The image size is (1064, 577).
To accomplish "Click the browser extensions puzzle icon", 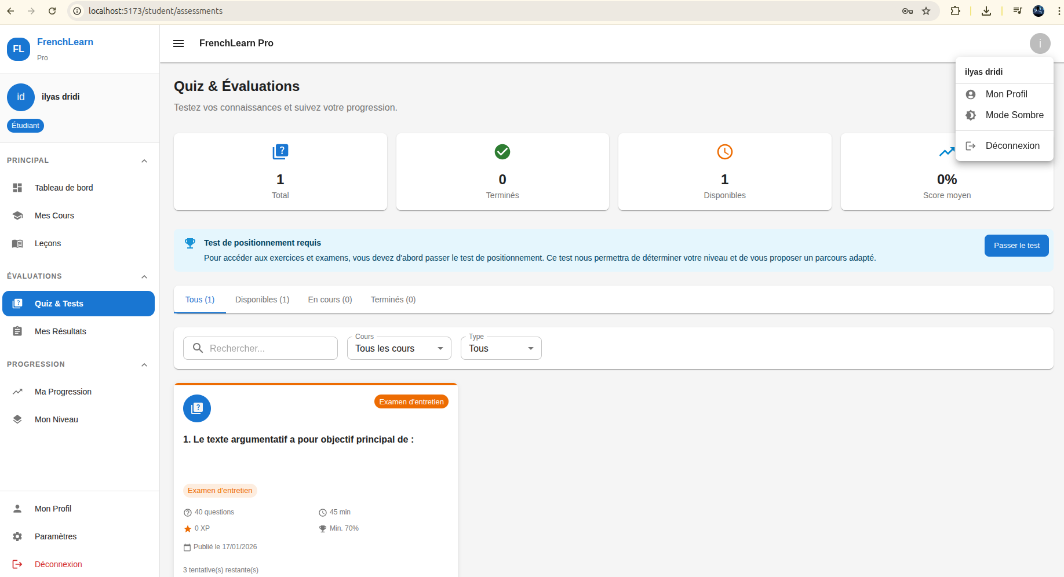I will pos(956,11).
